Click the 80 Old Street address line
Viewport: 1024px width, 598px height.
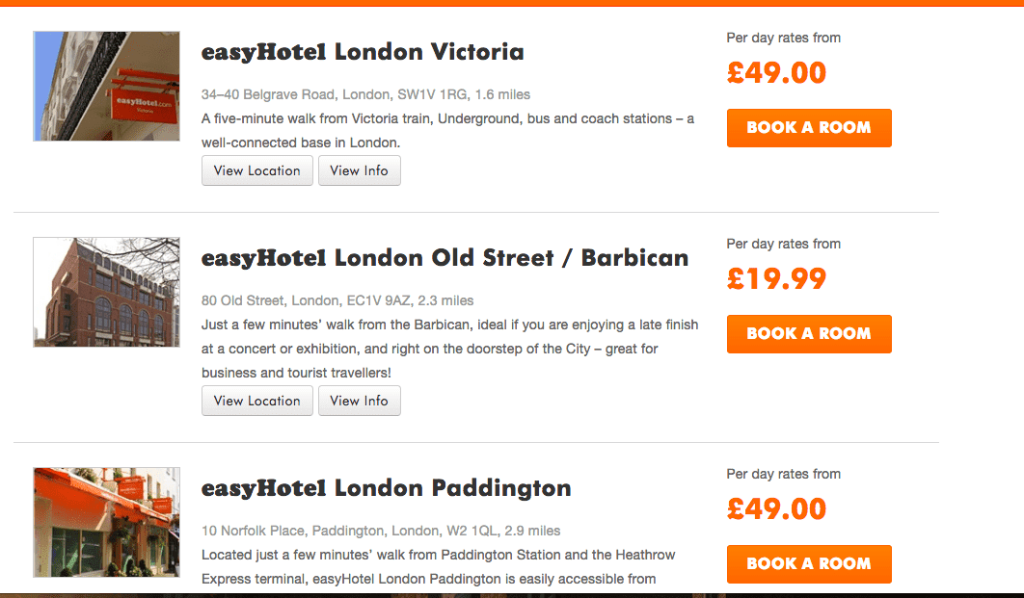[337, 300]
